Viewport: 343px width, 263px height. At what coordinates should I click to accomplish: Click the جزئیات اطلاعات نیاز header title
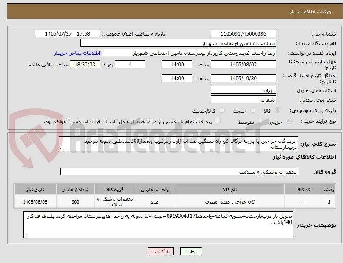[311, 12]
